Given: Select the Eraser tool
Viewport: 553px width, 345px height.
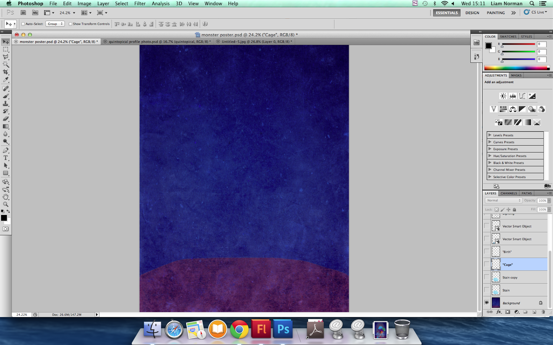Looking at the screenshot, I should point(6,119).
